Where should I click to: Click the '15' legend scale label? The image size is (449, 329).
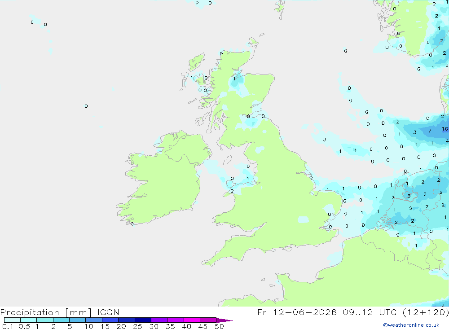point(105,326)
